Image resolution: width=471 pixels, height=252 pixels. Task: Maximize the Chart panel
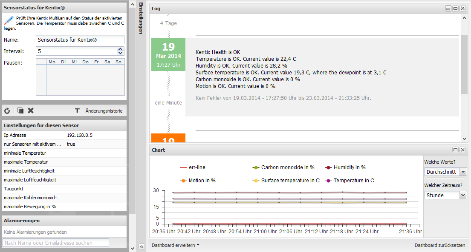(x=455, y=150)
